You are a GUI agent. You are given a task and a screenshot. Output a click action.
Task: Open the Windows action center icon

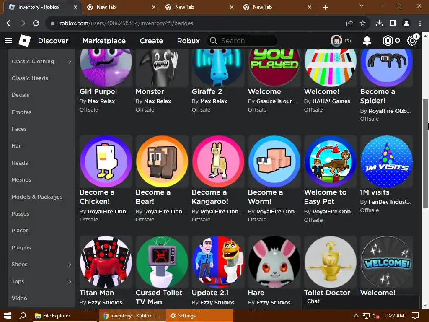415,316
